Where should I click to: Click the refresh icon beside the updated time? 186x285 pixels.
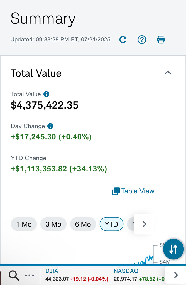[123, 40]
